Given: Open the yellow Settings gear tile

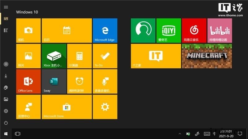Looking at the screenshot, I should pos(105,107).
